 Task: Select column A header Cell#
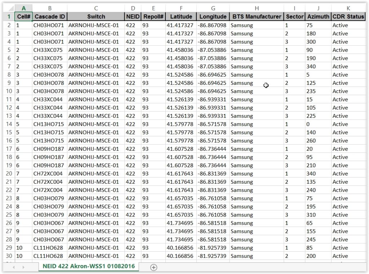[24, 8]
